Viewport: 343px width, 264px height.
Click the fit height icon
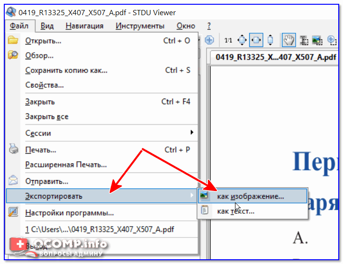click(270, 41)
